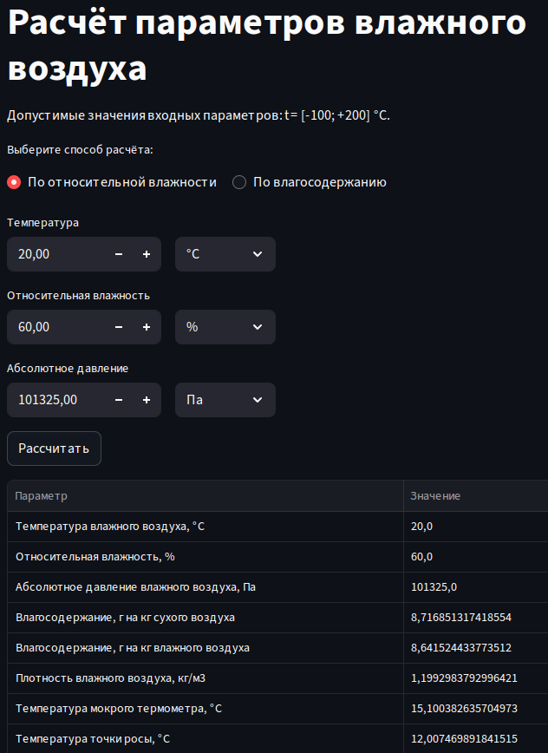This screenshot has height=753, width=548.
Task: Increment Абсолютное давление using plus icon
Action: click(x=147, y=400)
